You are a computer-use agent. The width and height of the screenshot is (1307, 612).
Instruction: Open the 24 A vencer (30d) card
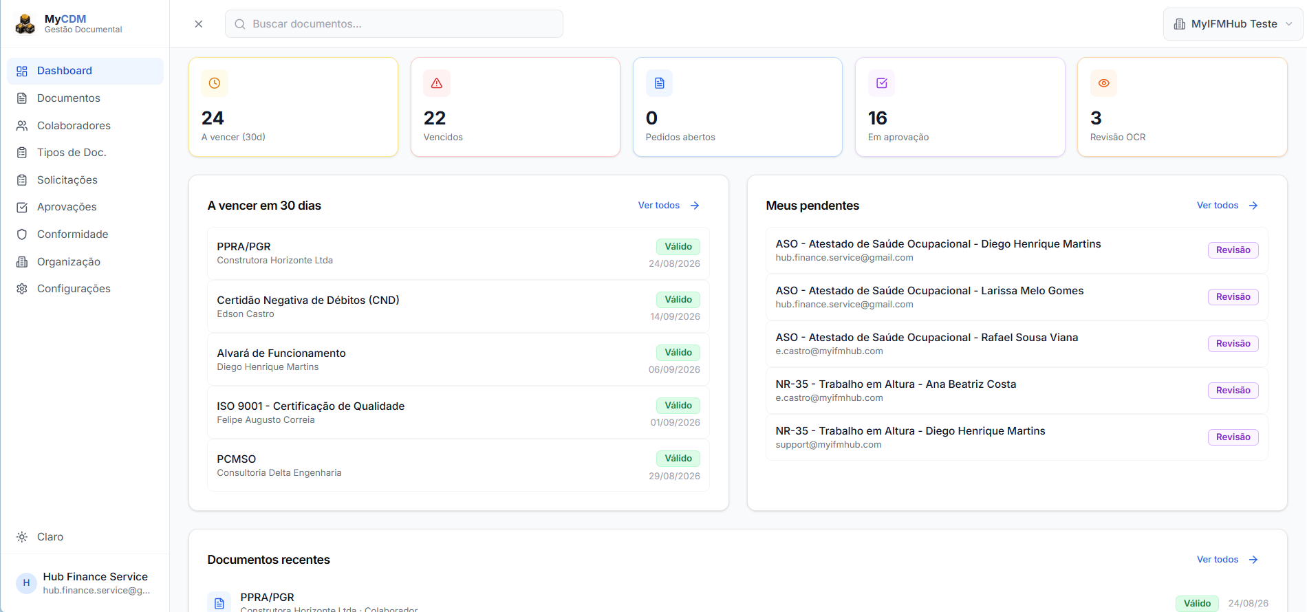294,107
